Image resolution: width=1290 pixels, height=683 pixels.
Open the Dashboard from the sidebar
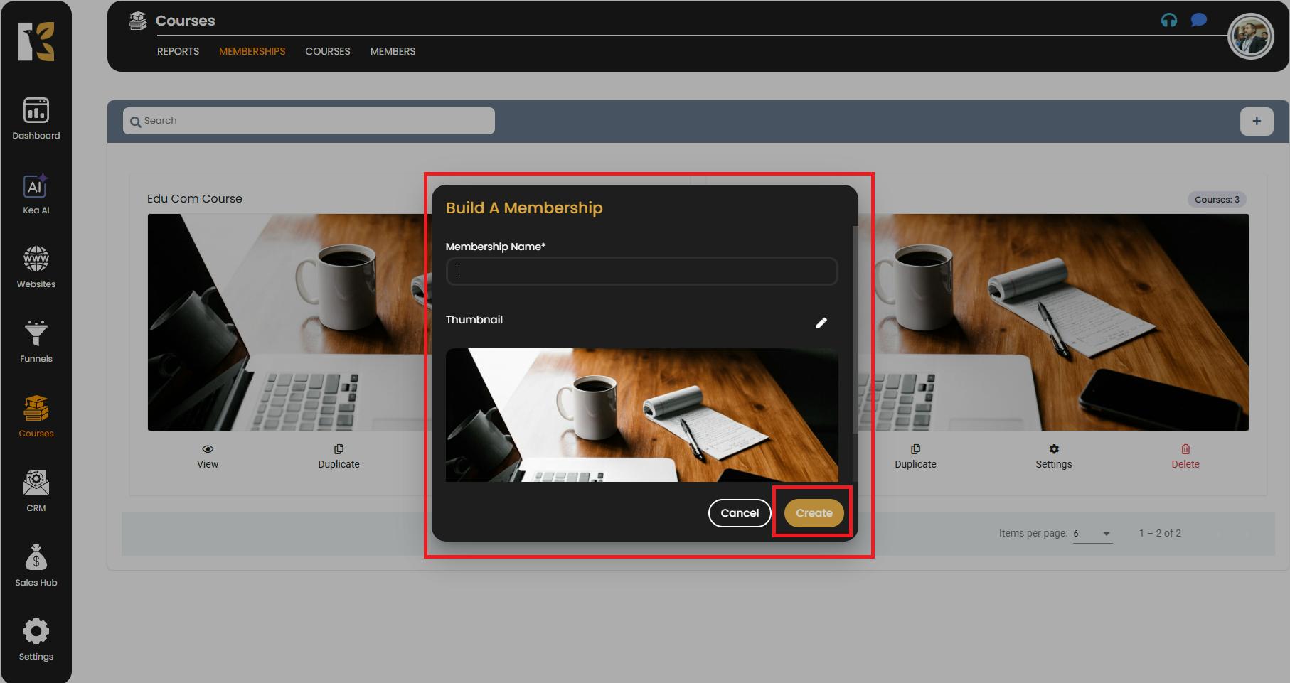36,119
